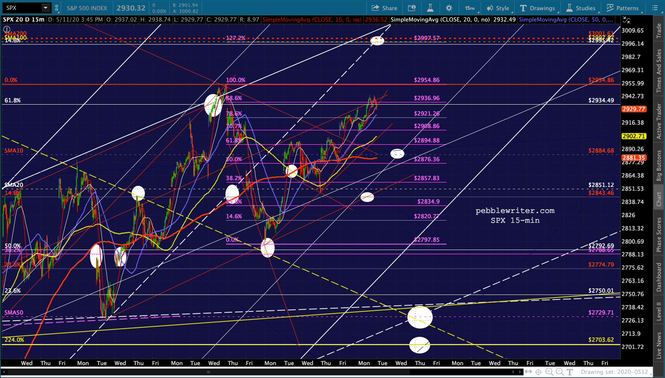This screenshot has height=378, width=665.
Task: Click the SMA10 label on chart
Action: pyautogui.click(x=14, y=151)
